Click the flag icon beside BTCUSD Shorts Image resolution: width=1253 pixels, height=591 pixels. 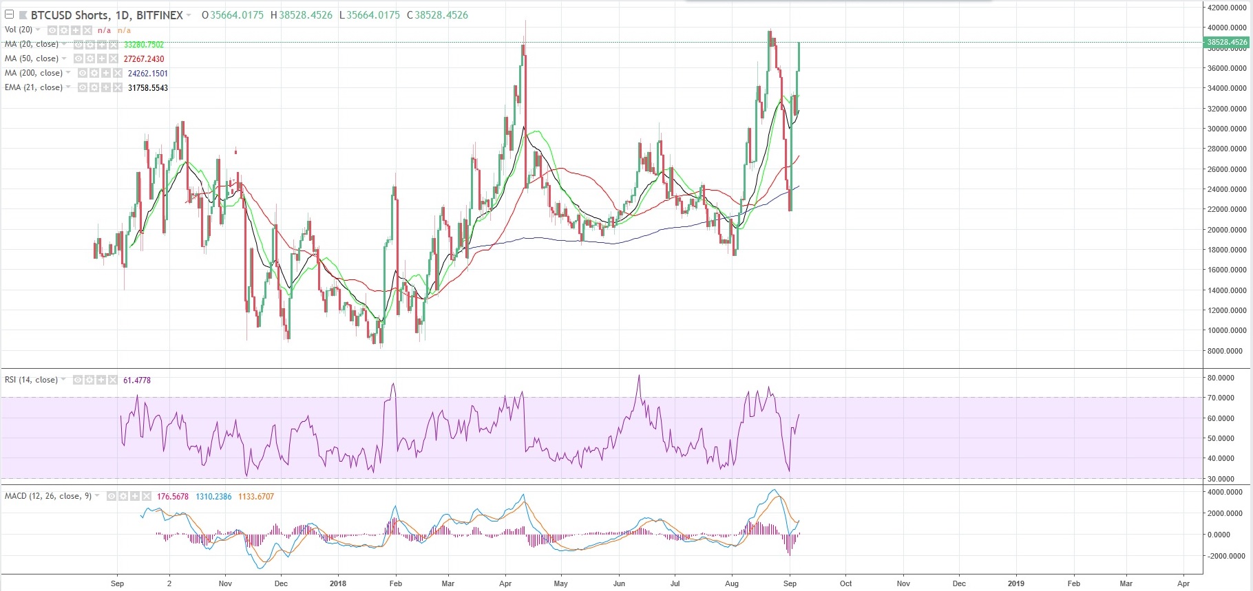23,15
